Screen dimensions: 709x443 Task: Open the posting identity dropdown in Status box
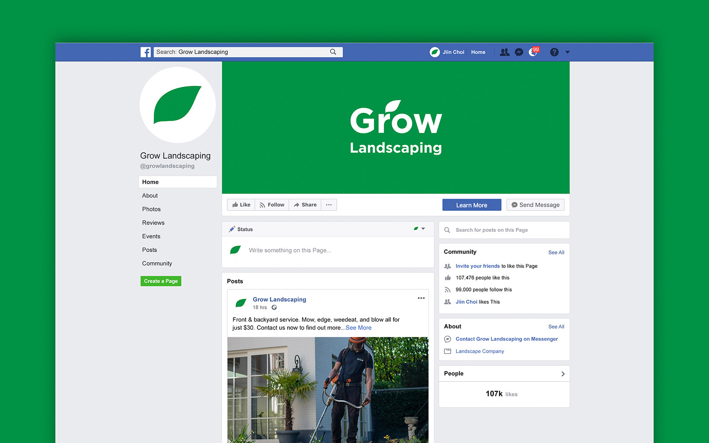click(419, 229)
